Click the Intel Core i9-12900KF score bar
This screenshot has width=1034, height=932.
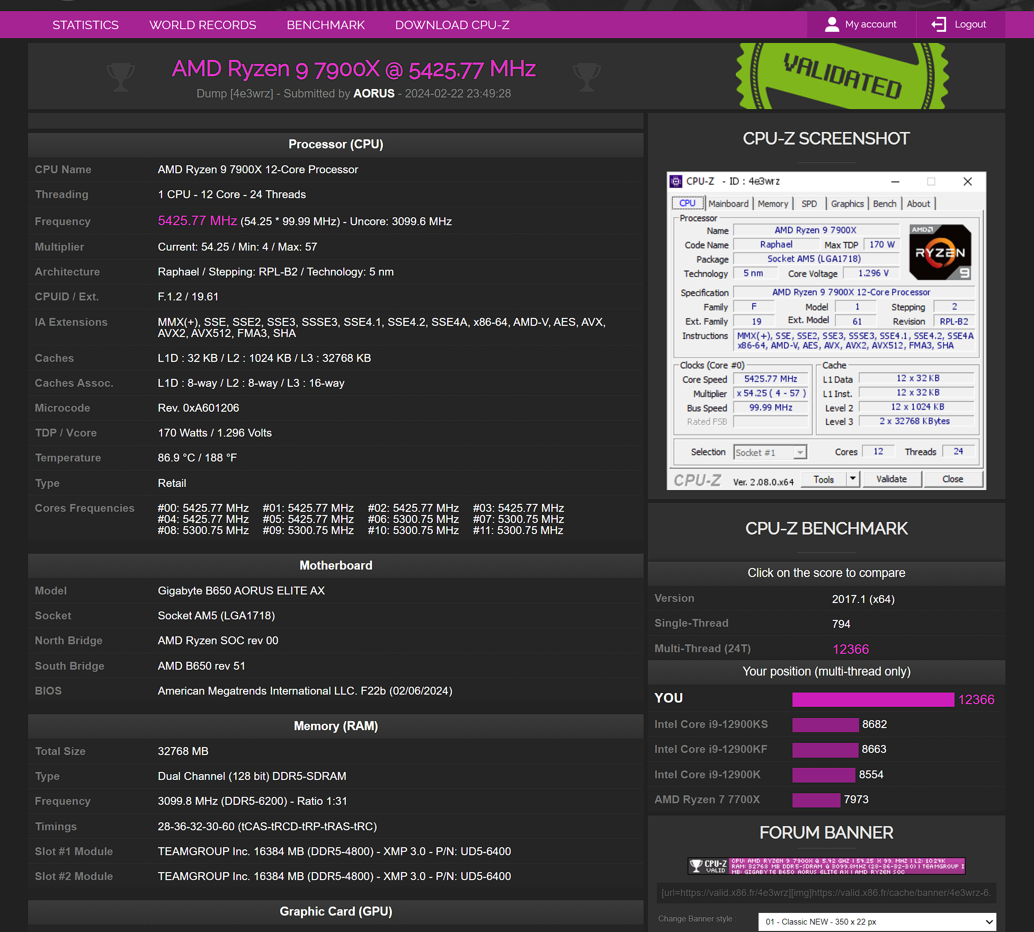click(x=825, y=749)
